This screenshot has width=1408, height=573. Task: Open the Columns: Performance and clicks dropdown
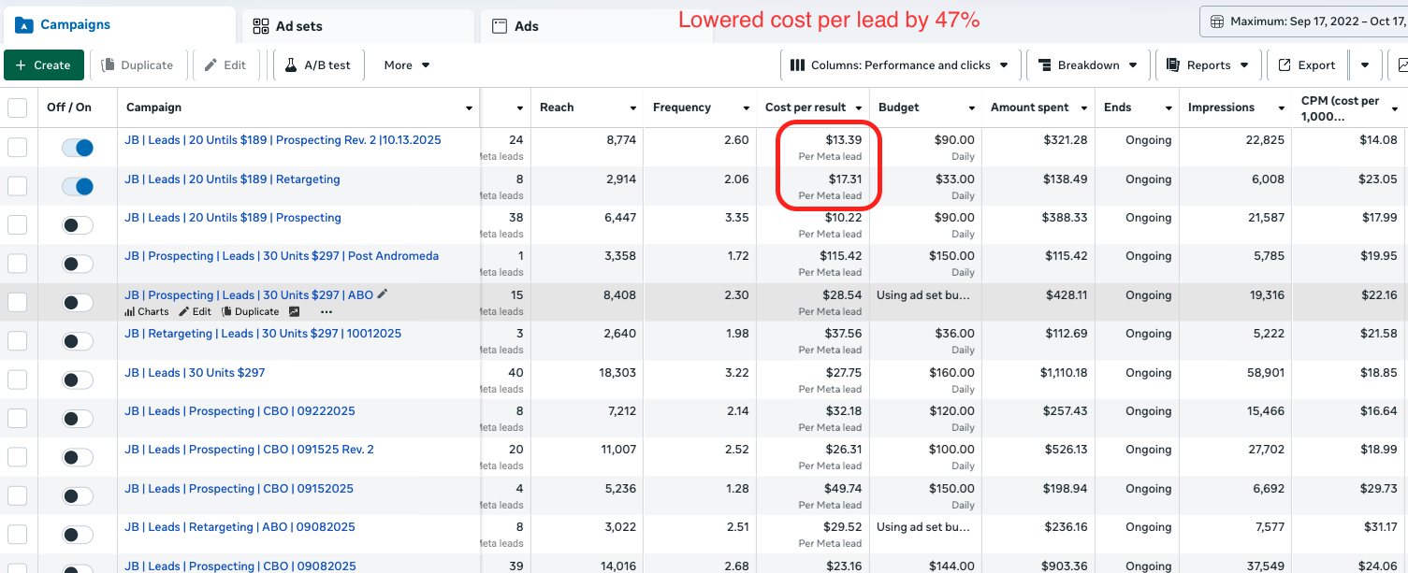[899, 65]
